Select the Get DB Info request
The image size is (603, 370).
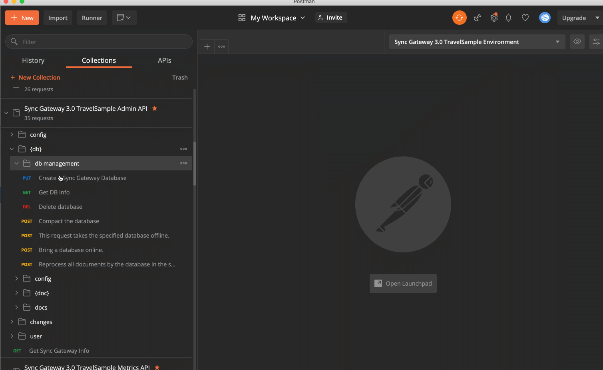(x=54, y=192)
